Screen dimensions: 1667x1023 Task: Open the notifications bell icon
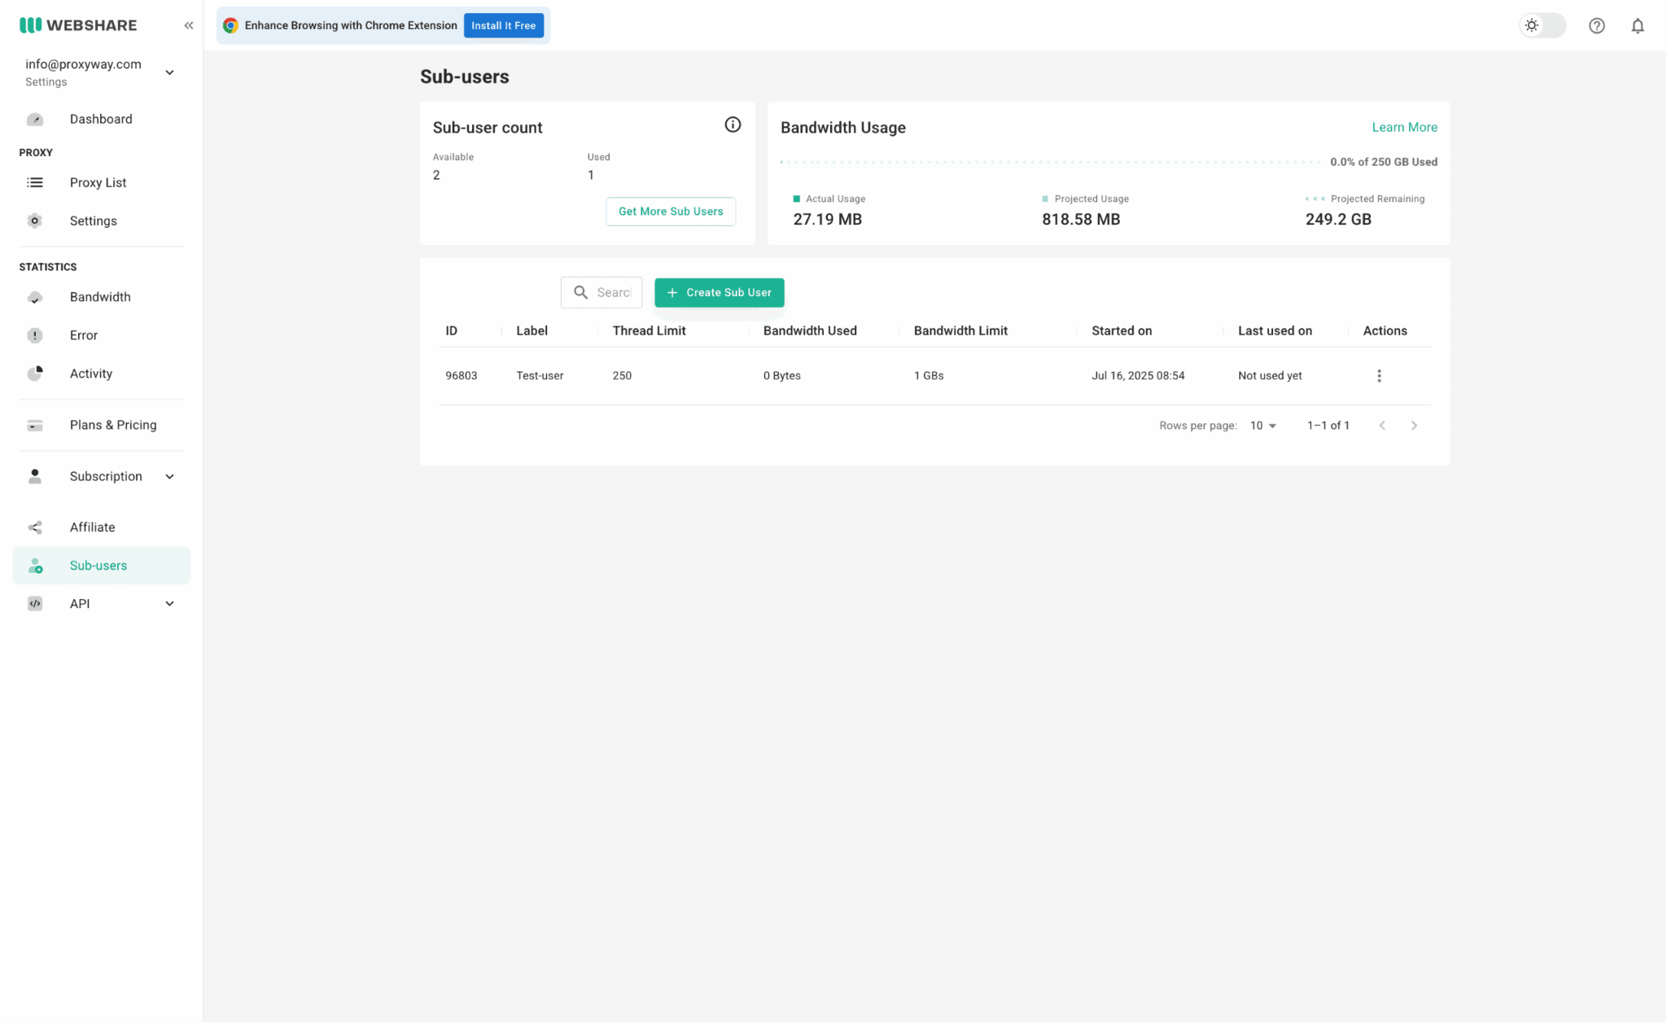point(1637,26)
